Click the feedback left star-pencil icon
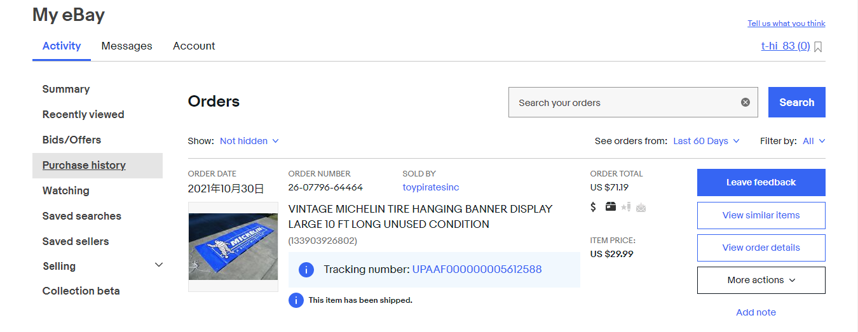This screenshot has width=858, height=332. point(625,207)
